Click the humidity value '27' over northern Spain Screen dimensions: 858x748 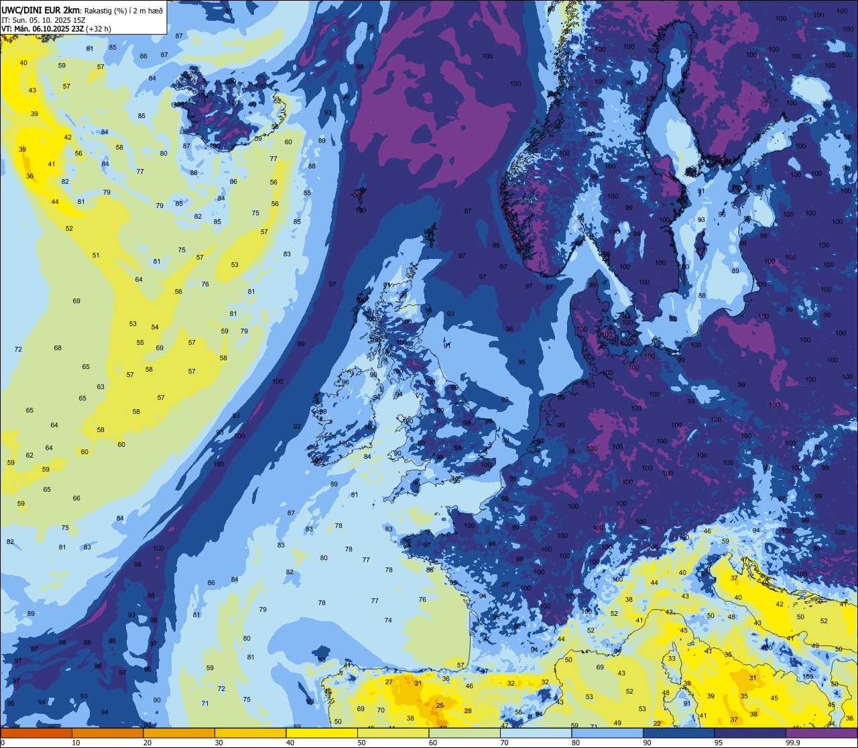click(x=389, y=682)
